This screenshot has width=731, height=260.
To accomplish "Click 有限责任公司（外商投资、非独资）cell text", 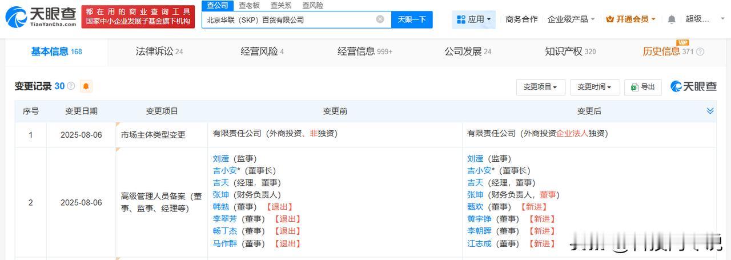I will pos(275,133).
